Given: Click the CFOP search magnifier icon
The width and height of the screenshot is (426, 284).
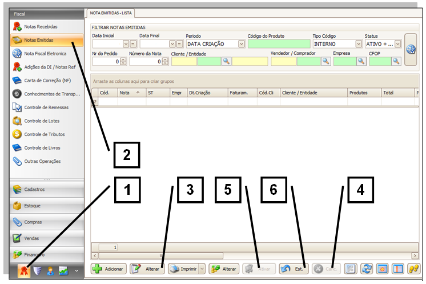Looking at the screenshot, I should click(396, 61).
